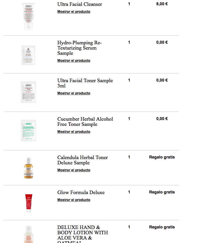Click the Ultra Facial Toner sample image
This screenshot has height=243, width=203.
(28, 92)
